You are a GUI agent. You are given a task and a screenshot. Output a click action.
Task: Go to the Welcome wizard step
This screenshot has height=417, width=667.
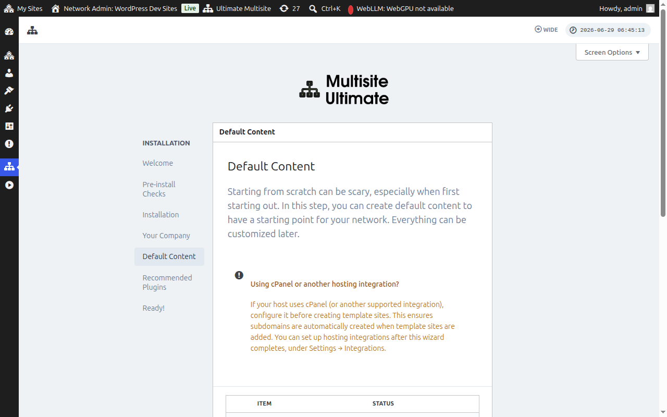pos(158,163)
